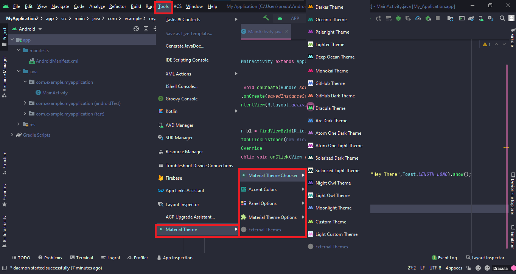This screenshot has width=516, height=274.
Task: Click Expand All icon in Project panel
Action: [146, 29]
